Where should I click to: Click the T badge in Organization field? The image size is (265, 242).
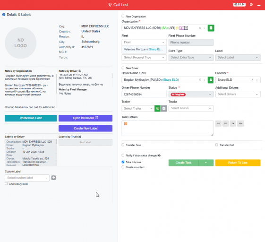pos(186,28)
